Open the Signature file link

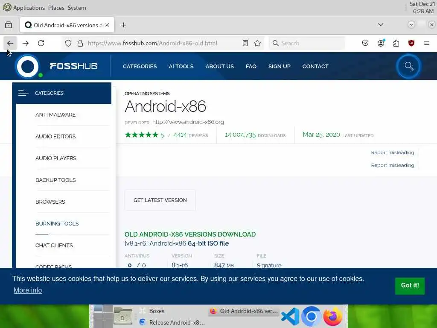click(x=269, y=265)
